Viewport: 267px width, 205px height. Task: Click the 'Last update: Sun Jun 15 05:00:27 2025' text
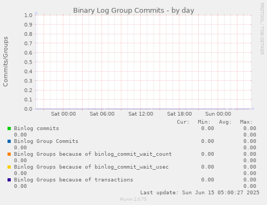click(200, 193)
